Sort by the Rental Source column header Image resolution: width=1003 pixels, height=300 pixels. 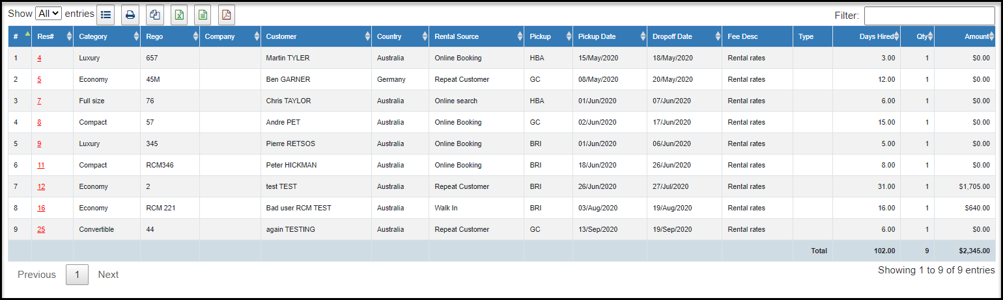click(476, 36)
